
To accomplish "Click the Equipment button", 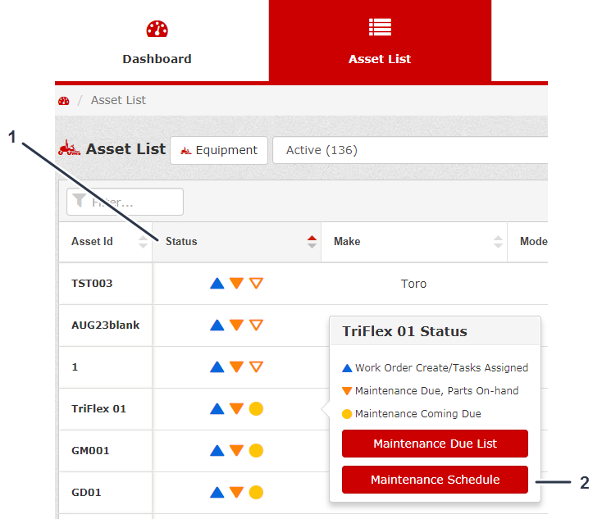I will tap(219, 150).
